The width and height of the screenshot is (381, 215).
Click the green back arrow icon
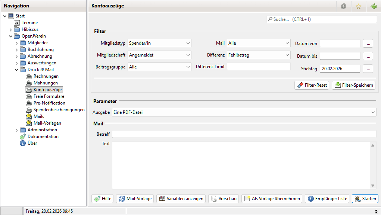(x=373, y=6)
